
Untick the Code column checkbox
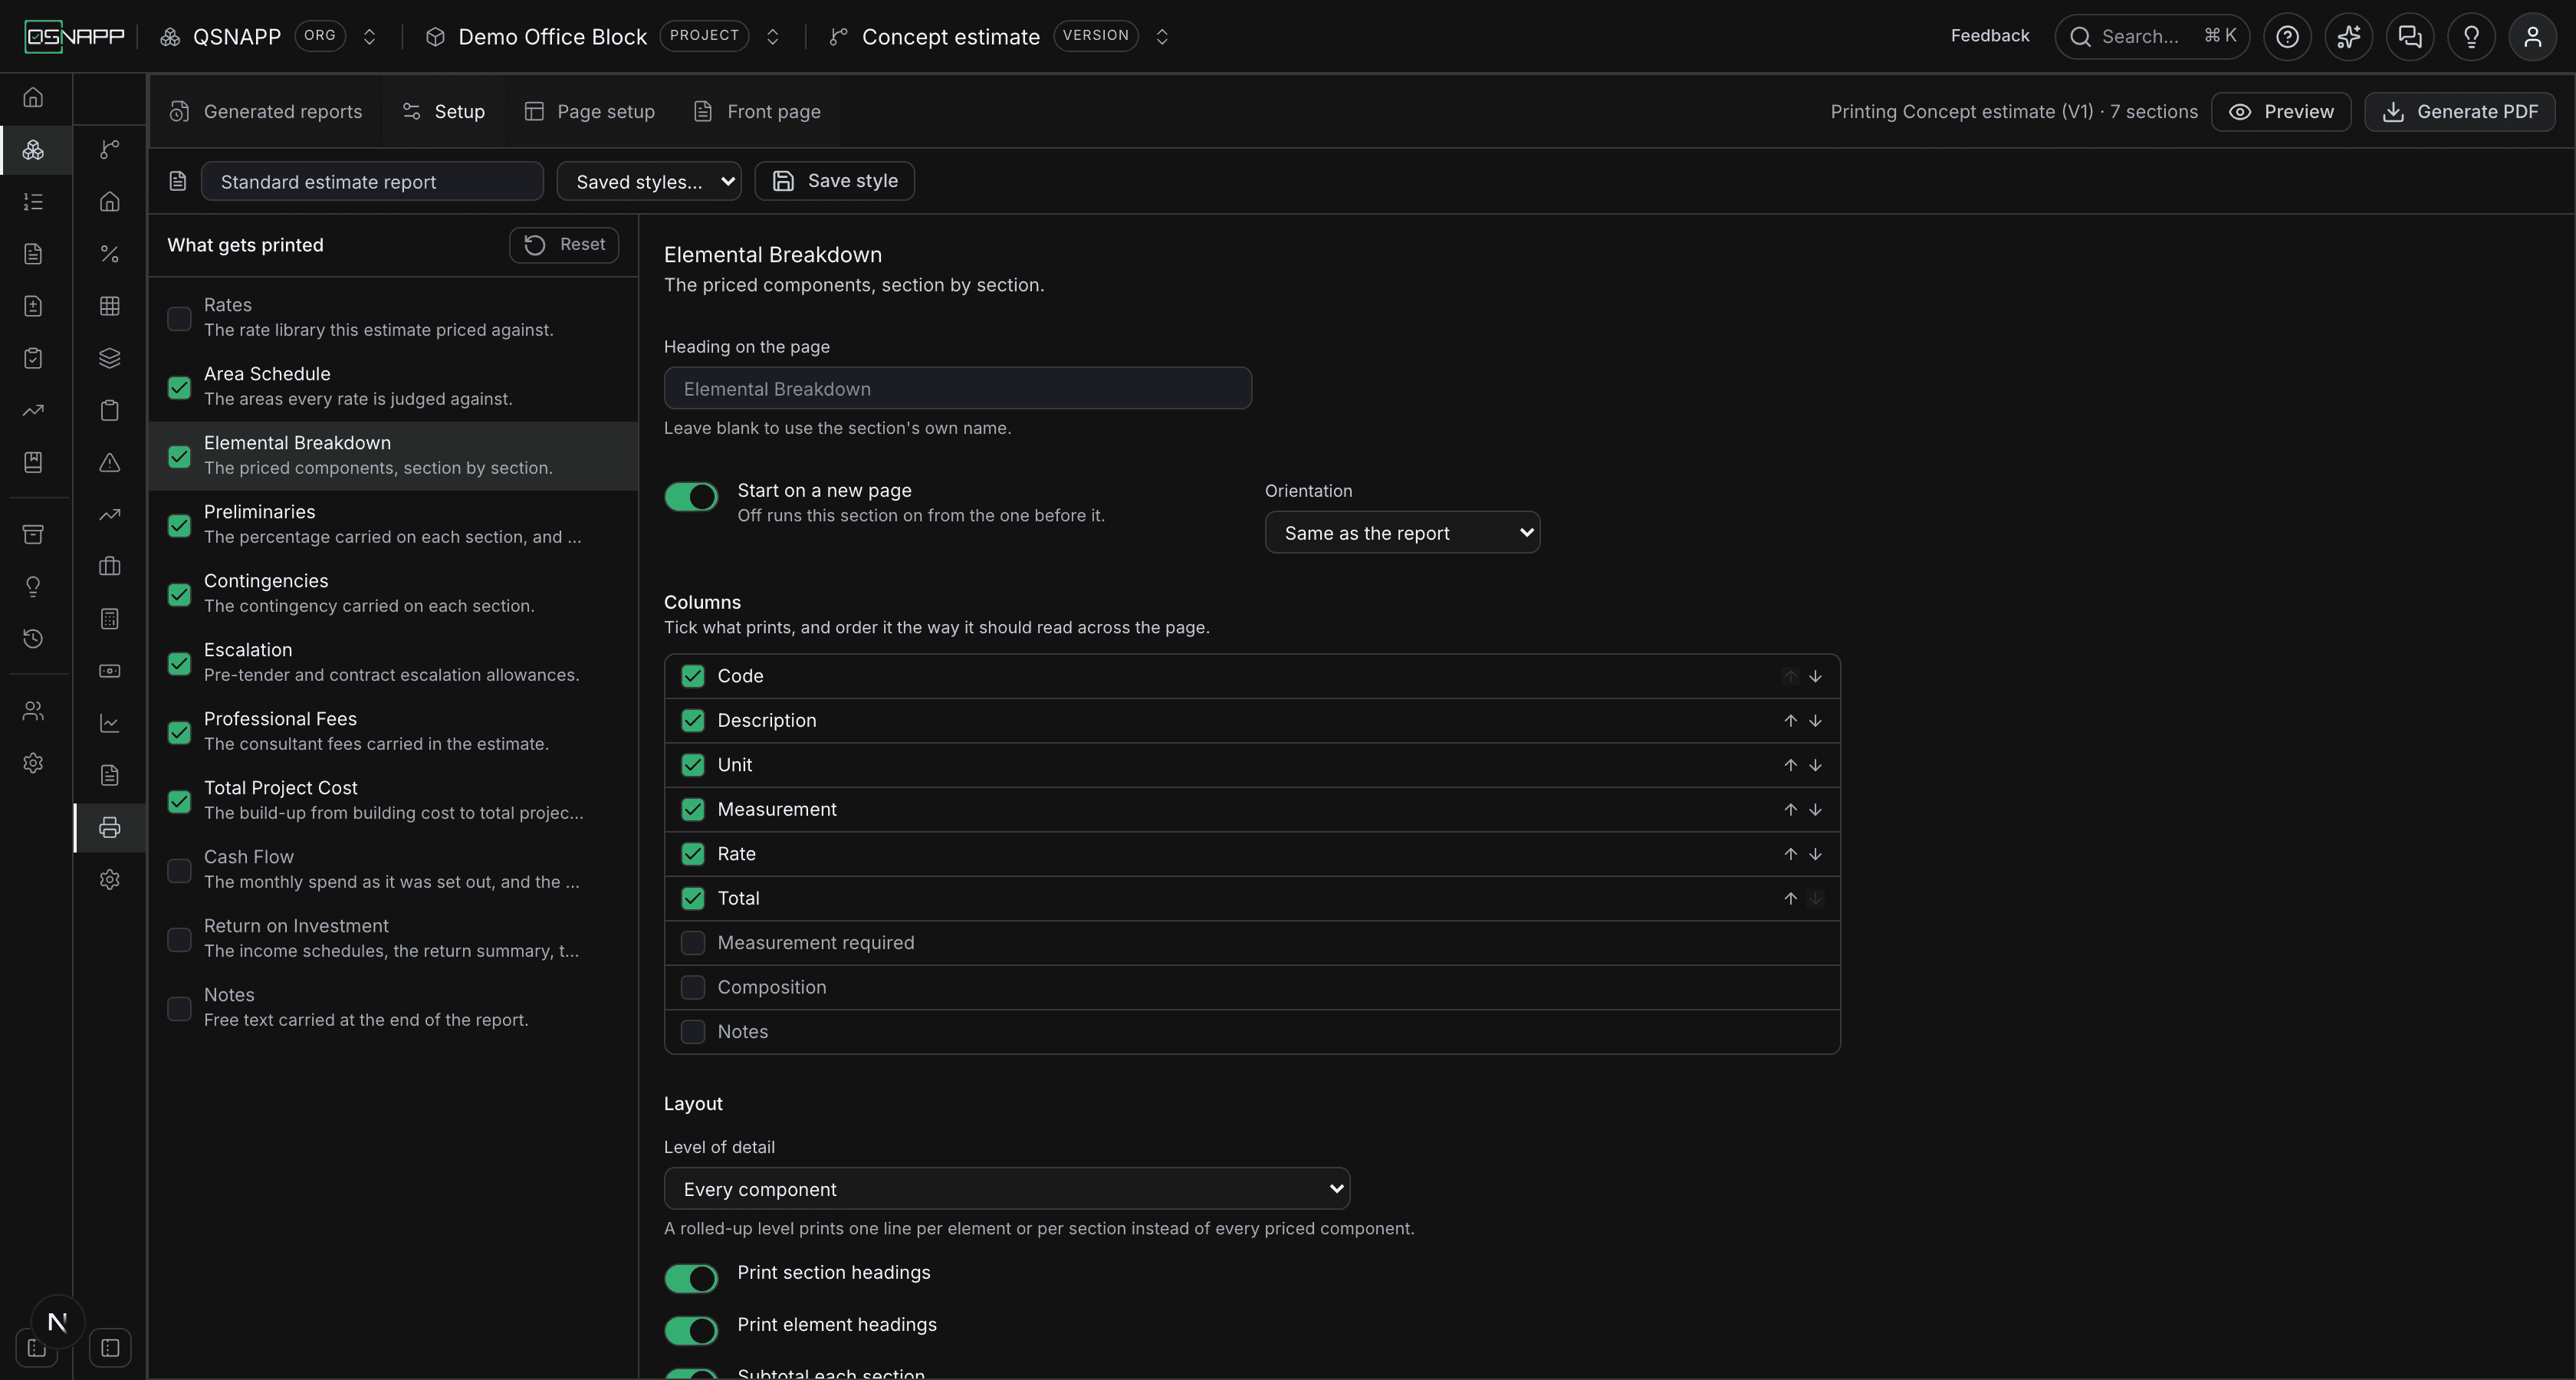click(x=693, y=676)
